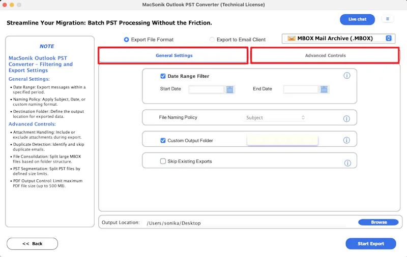Click the Output Location: label
Image resolution: width=407 pixels, height=257 pixels.
pyautogui.click(x=121, y=222)
